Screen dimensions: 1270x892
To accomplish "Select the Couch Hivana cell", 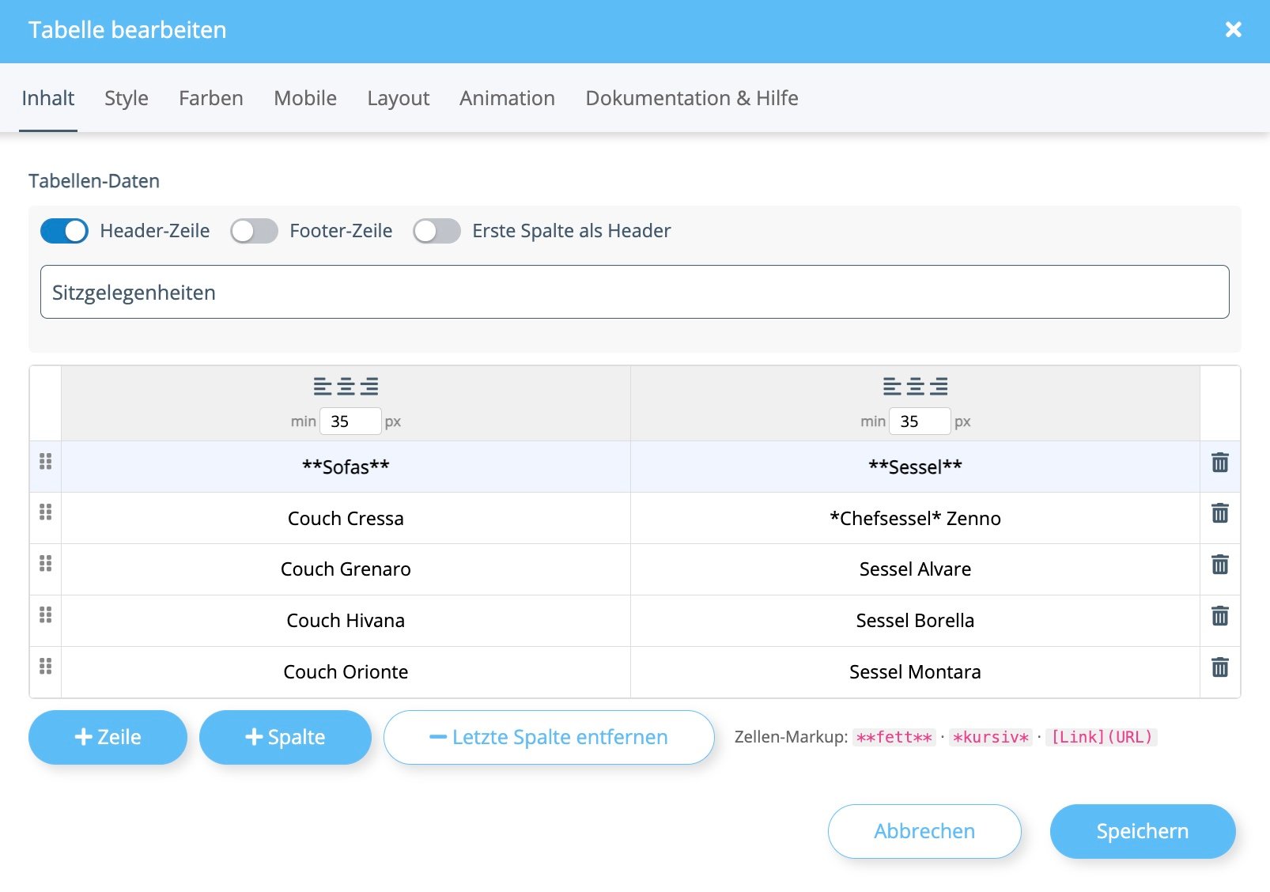I will tap(346, 621).
